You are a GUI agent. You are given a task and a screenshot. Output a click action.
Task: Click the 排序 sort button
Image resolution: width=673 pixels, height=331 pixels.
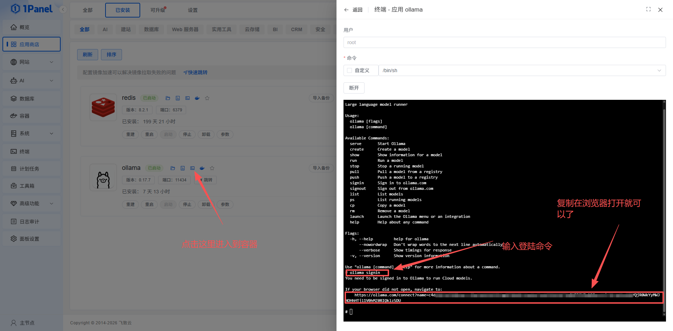coord(111,55)
